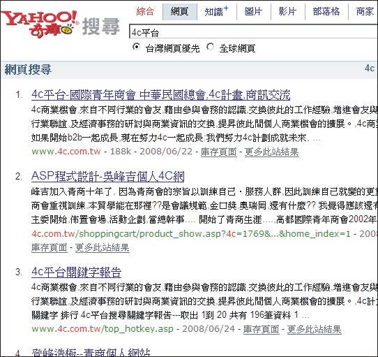378x357 pixels.
Task: Click 更多此站結果 under first result
Action: pyautogui.click(x=272, y=152)
